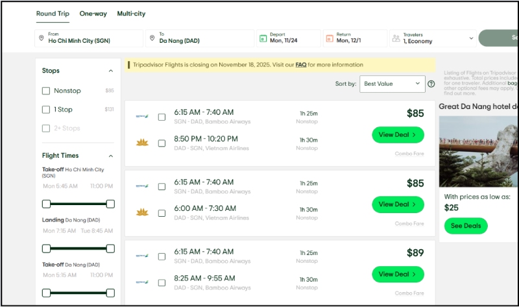Click the Depart Mon, 11/24 date field
Image resolution: width=519 pixels, height=307 pixels.
pos(289,38)
